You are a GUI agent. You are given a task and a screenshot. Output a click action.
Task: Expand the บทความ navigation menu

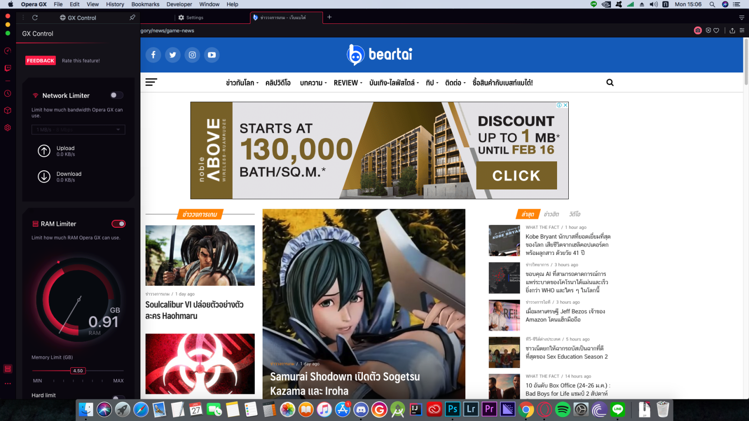(313, 83)
